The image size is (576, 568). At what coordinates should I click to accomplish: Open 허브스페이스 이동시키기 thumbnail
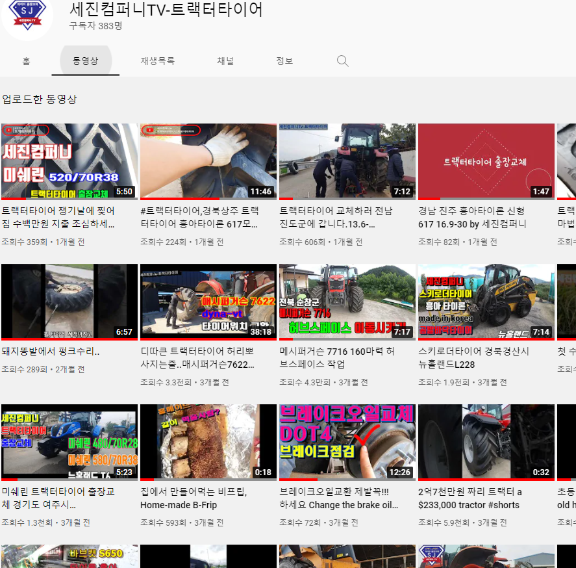tap(347, 302)
